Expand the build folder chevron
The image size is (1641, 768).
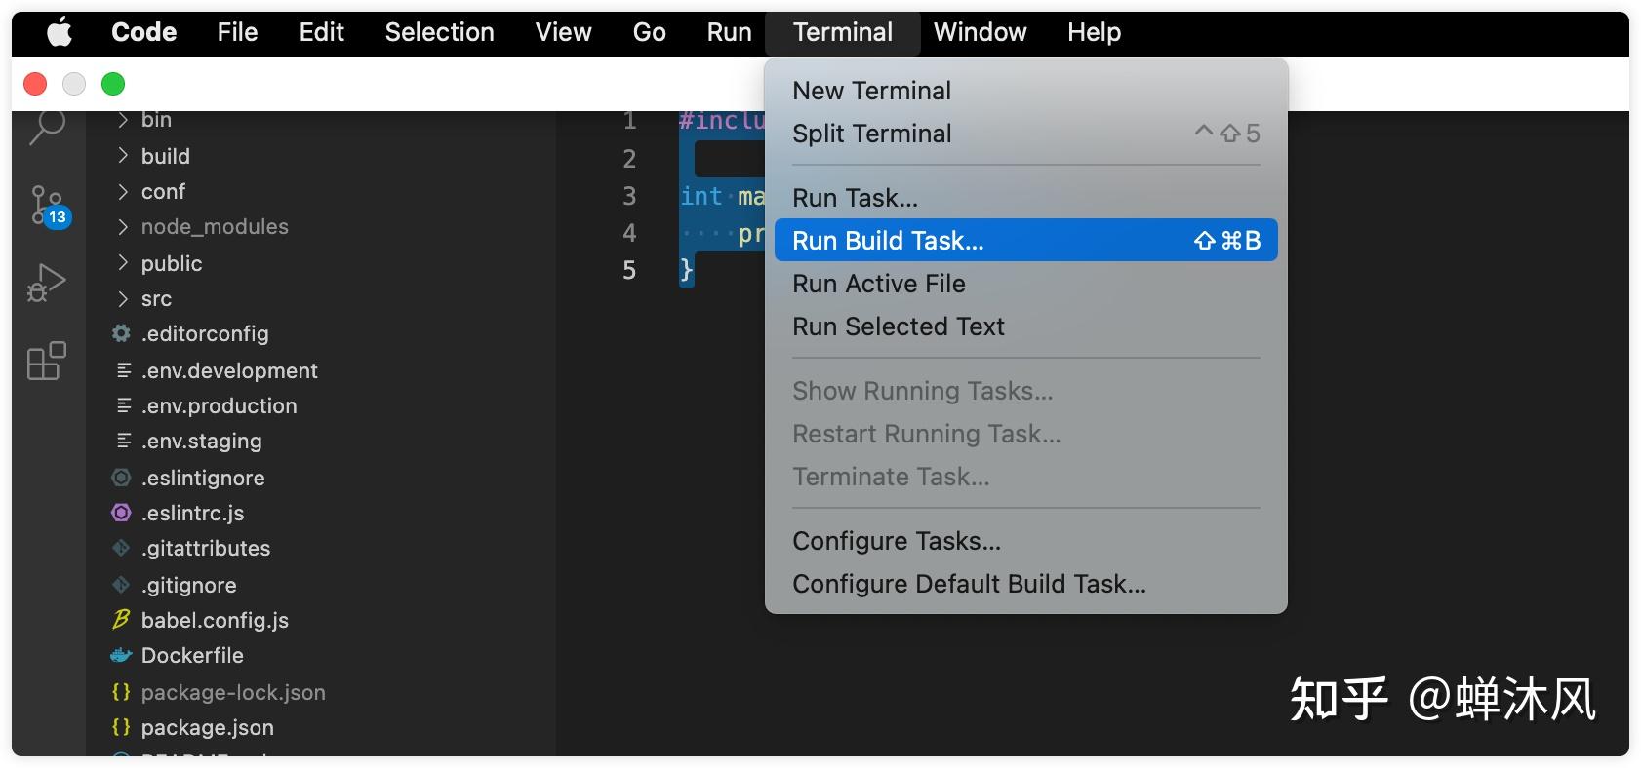point(123,156)
